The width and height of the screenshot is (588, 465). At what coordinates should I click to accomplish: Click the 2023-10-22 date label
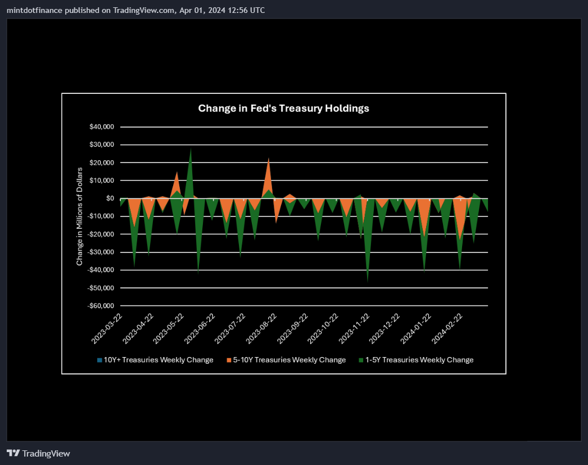(x=323, y=328)
